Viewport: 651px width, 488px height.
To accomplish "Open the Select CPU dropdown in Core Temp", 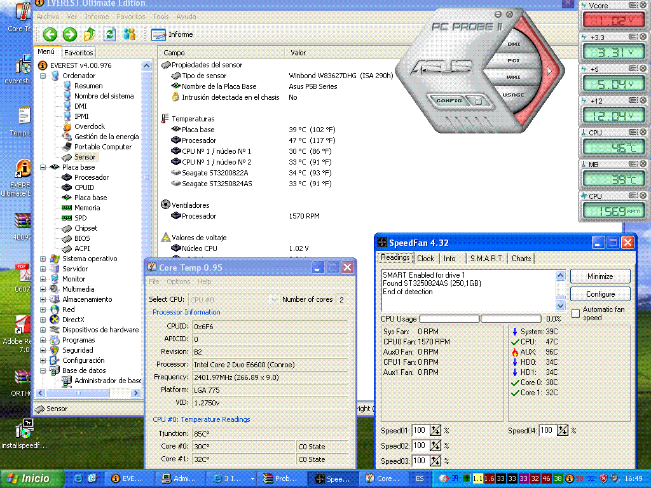I will (234, 299).
